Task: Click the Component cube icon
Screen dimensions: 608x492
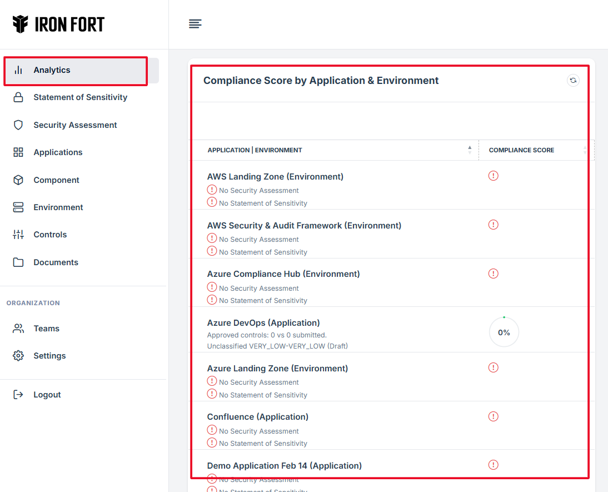Action: [18, 180]
